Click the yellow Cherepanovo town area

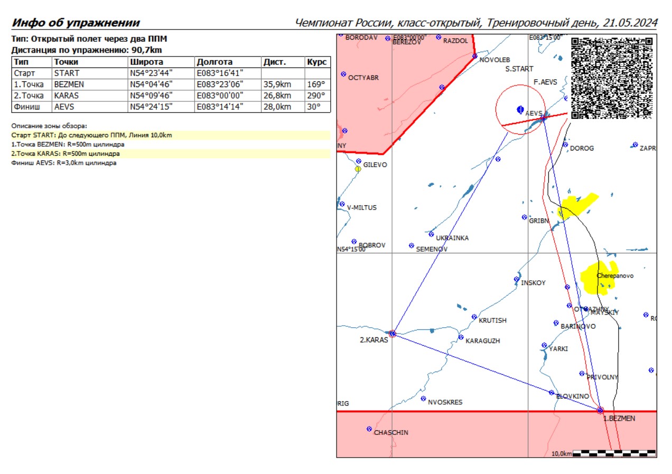[598, 276]
